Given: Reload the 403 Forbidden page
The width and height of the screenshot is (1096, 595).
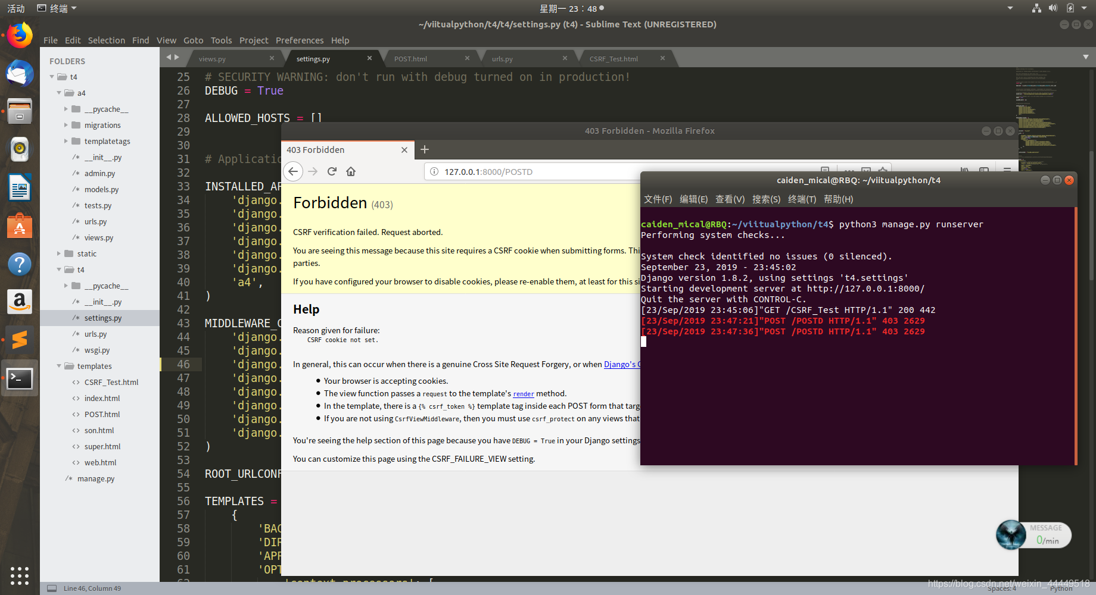Looking at the screenshot, I should tap(332, 171).
